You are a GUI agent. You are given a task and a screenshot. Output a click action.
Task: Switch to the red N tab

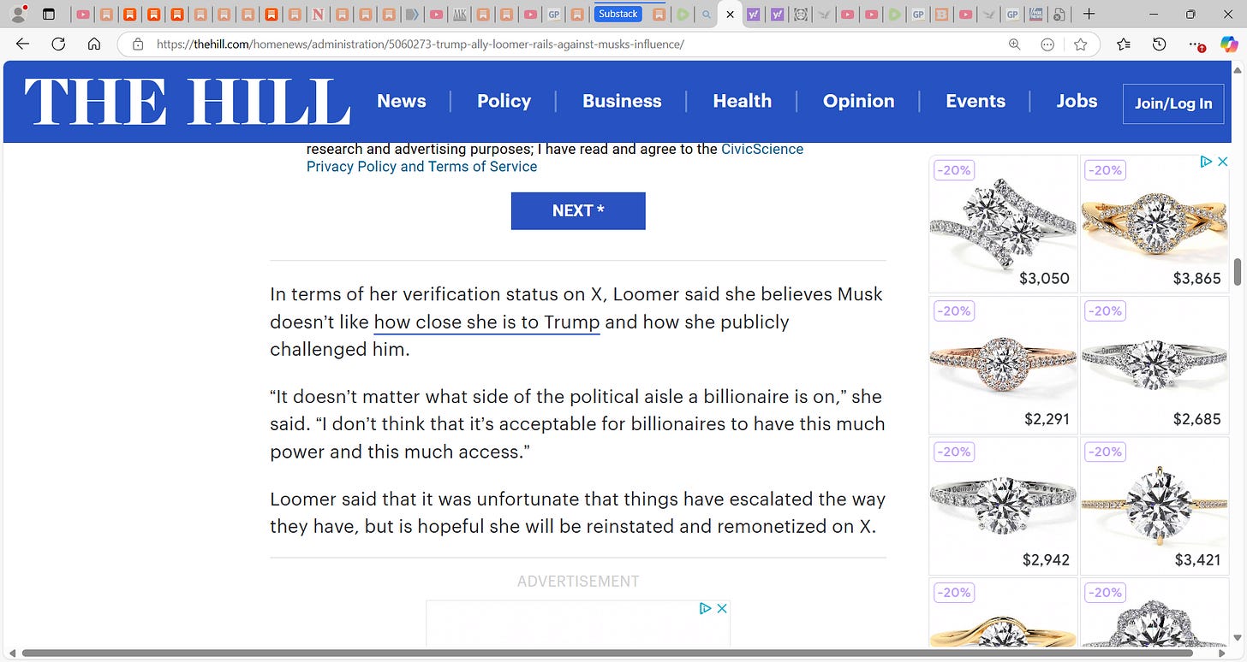(318, 15)
